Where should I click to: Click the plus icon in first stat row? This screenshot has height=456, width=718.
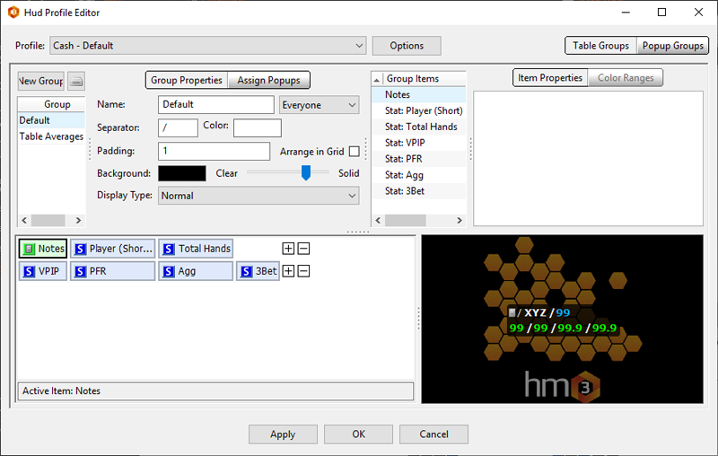click(288, 249)
